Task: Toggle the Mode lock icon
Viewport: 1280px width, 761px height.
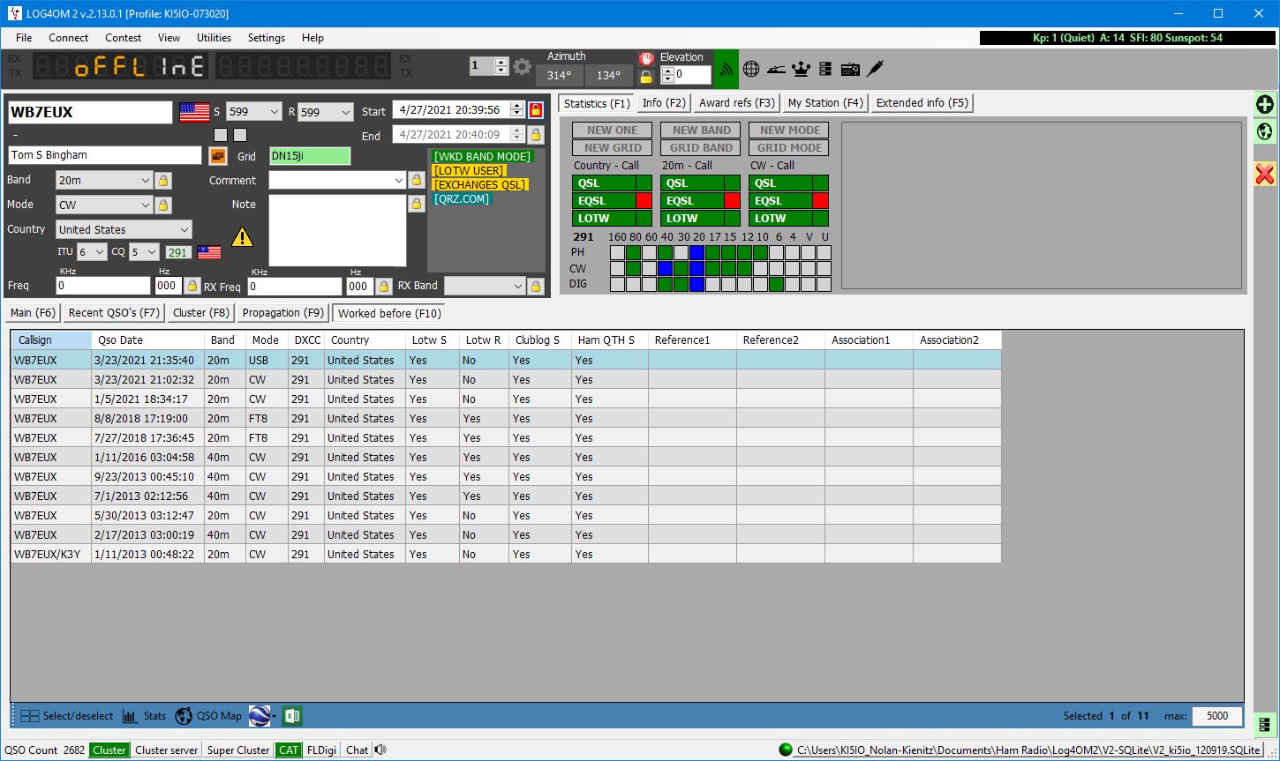Action: point(162,205)
